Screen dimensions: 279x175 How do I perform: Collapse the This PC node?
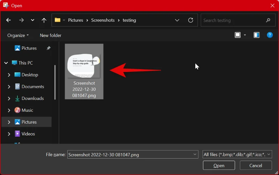point(6,63)
